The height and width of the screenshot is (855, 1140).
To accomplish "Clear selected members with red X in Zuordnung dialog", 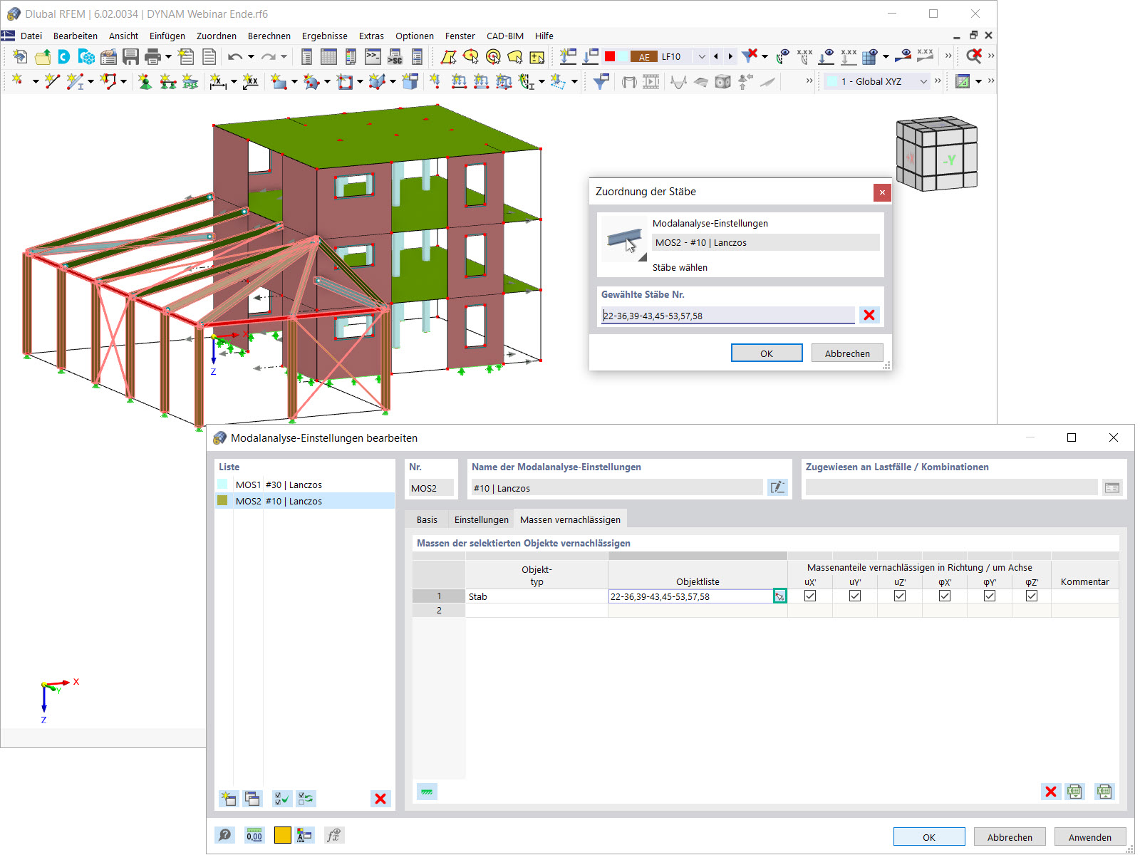I will 869,315.
